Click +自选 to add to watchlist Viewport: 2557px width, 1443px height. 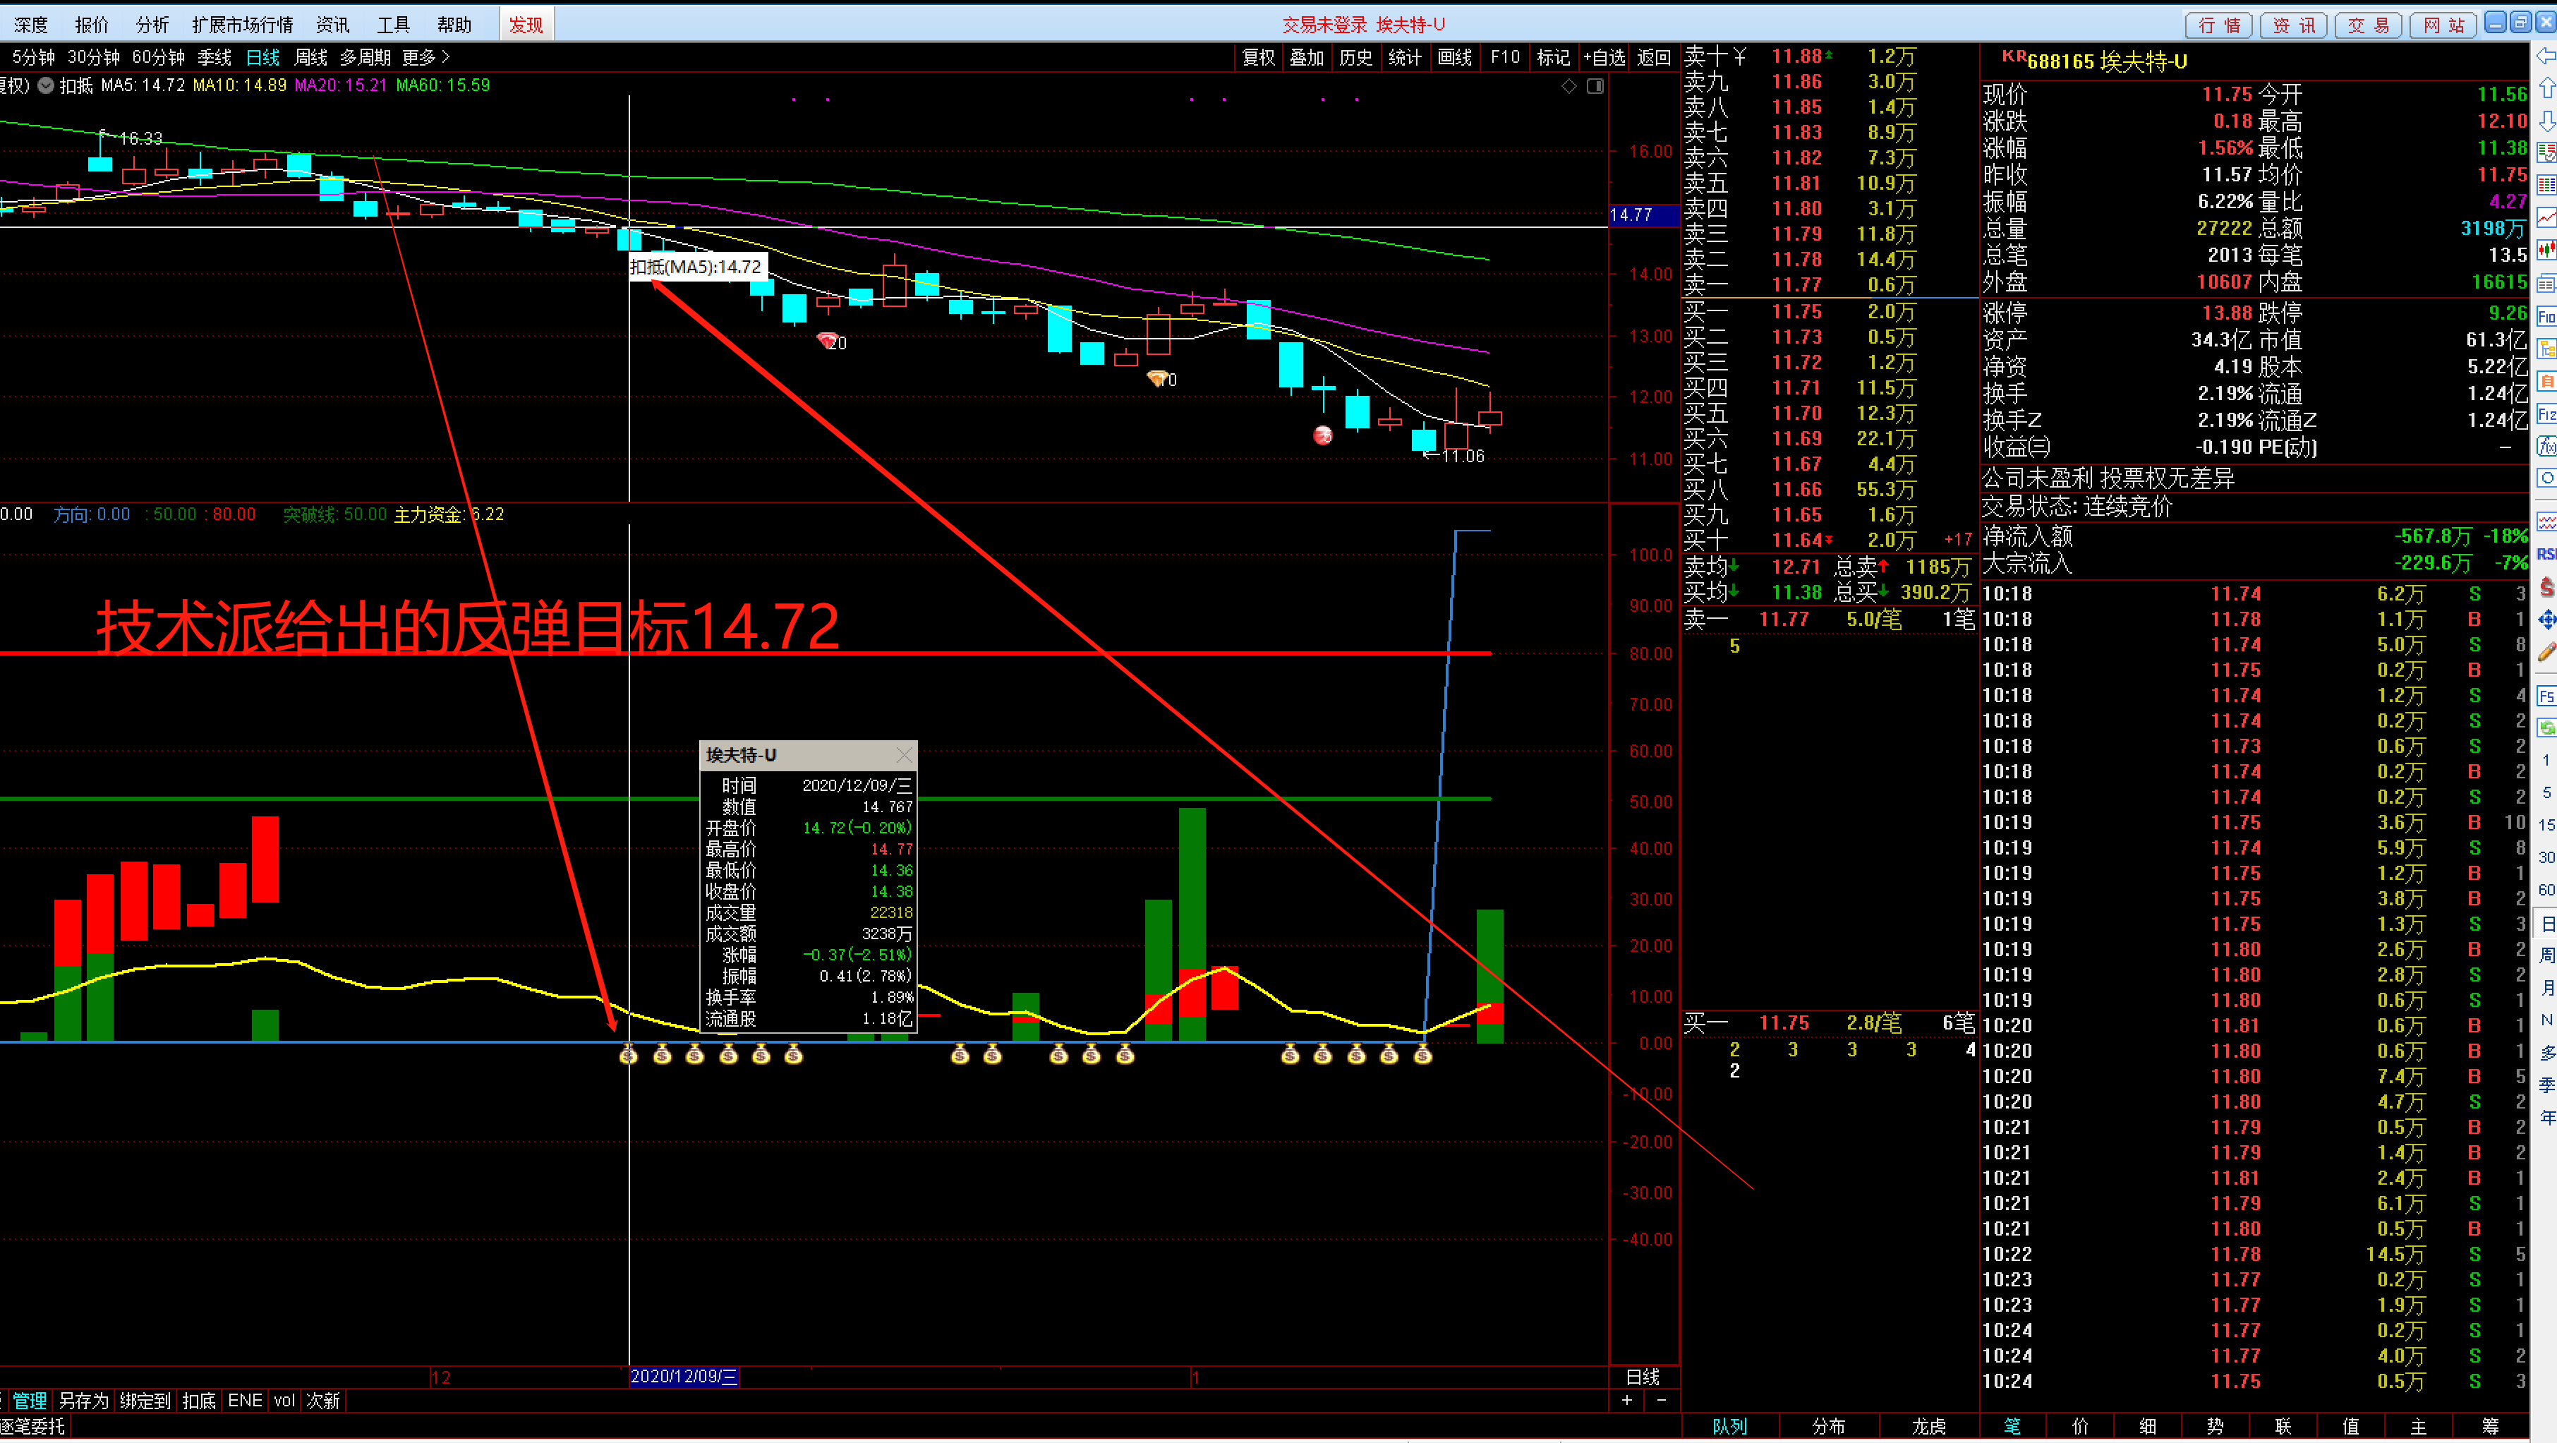click(x=1603, y=58)
